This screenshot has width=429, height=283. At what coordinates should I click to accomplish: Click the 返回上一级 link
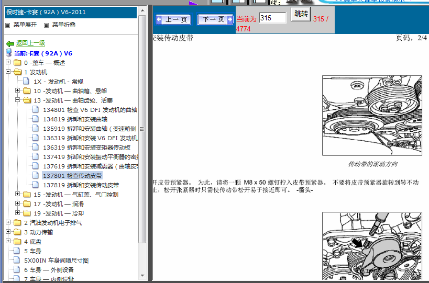[30, 43]
